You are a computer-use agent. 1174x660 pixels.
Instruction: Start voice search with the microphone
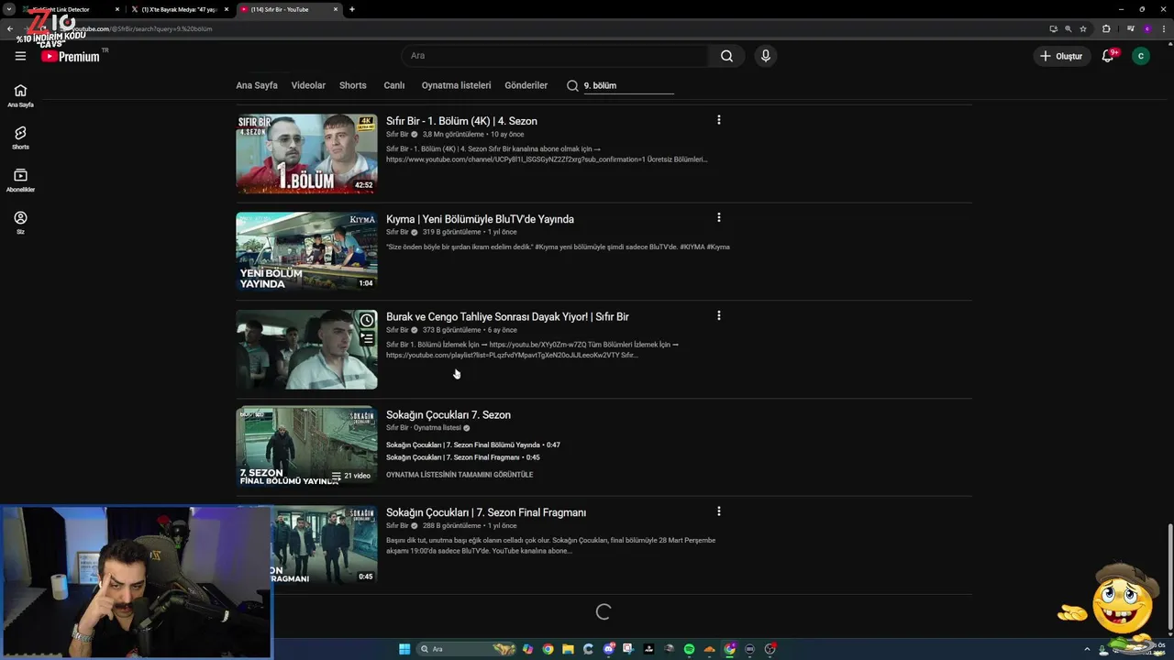(766, 56)
